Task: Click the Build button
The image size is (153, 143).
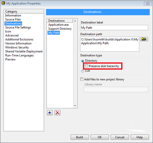Action: click(80, 137)
